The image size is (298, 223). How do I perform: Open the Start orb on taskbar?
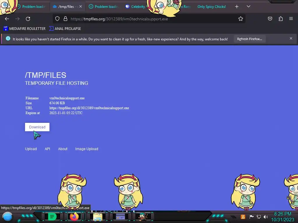(8, 217)
